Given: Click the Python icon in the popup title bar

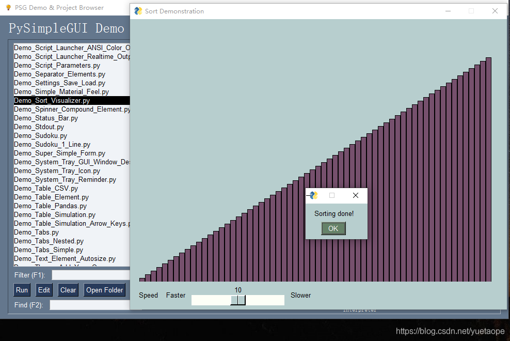Looking at the screenshot, I should click(313, 195).
